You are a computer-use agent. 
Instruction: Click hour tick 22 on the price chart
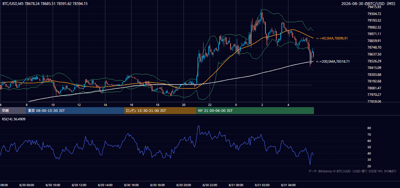(x=210, y=105)
